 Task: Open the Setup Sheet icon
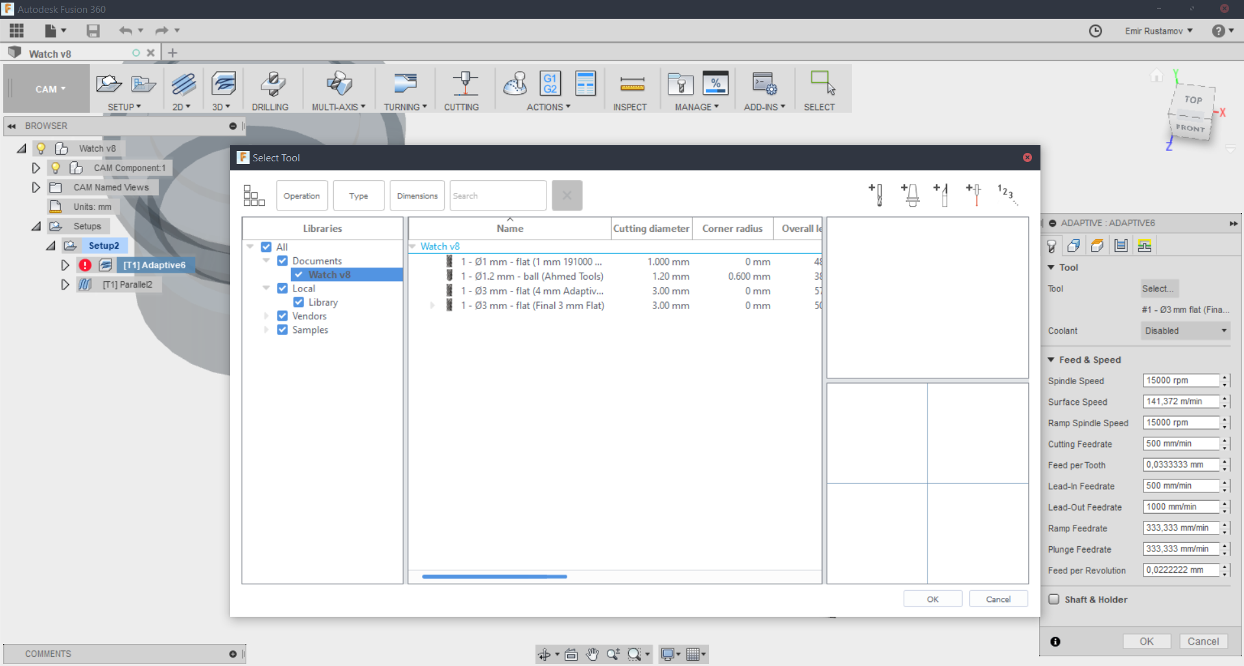(x=585, y=84)
